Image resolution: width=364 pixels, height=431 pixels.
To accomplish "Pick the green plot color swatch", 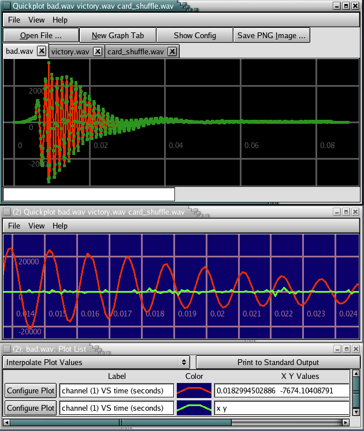I will (194, 408).
